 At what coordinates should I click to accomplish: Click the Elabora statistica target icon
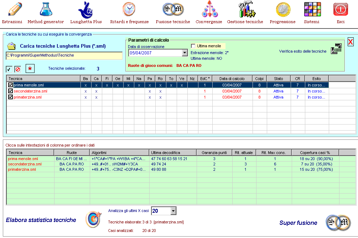coord(93,219)
